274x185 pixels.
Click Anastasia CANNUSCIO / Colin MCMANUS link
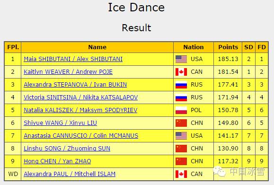[x=81, y=136]
